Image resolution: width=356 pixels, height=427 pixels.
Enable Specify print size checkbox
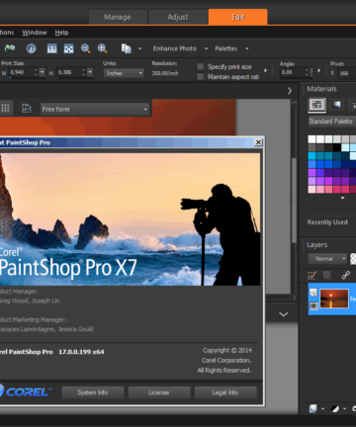200,67
